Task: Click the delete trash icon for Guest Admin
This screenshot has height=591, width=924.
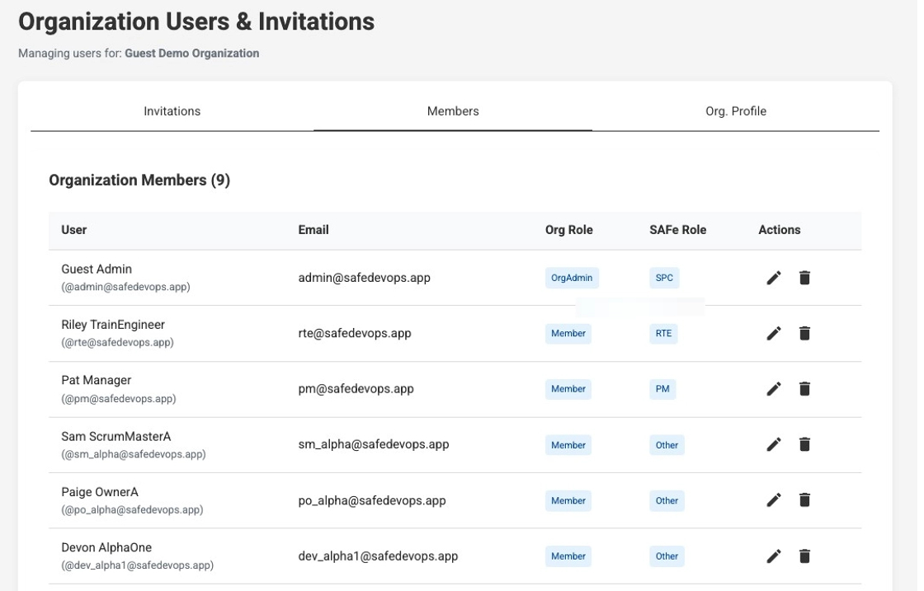Action: click(804, 278)
